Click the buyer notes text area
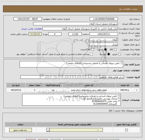Image resolution: width=145 pixels, height=140 pixels. tap(71, 100)
